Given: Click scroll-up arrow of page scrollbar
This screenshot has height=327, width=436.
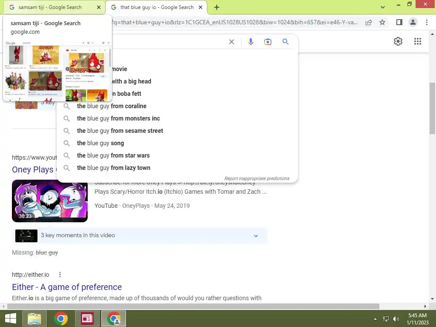Looking at the screenshot, I should pos(432,34).
